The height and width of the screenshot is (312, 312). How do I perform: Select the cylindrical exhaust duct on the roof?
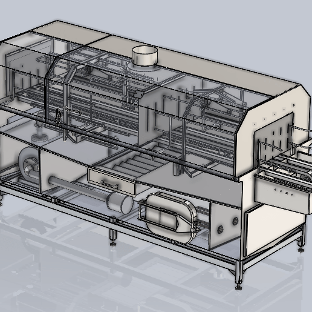click(145, 56)
